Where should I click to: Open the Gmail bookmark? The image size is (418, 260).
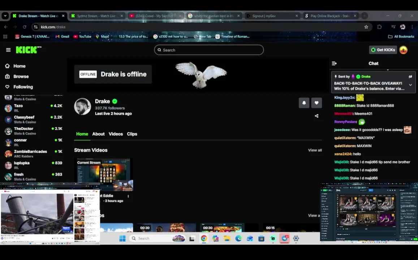62,36
